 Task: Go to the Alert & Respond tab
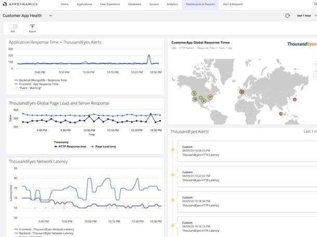coord(232,4)
